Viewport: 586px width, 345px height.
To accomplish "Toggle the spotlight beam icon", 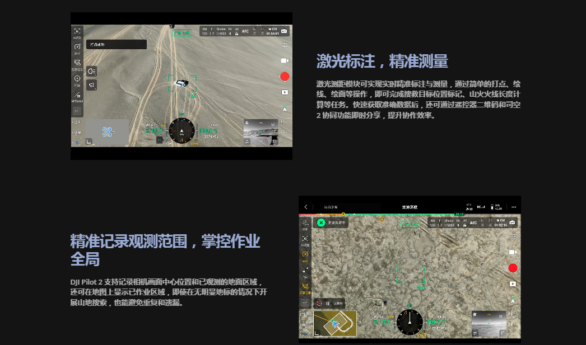I will 91,71.
